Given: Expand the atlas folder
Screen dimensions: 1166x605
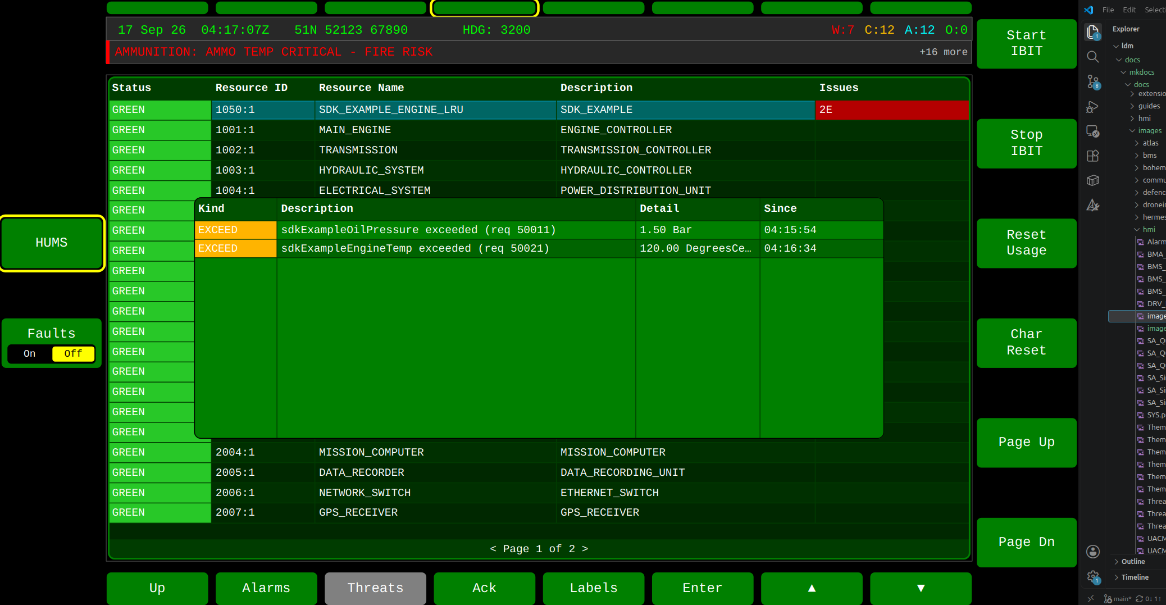Looking at the screenshot, I should pos(1137,143).
